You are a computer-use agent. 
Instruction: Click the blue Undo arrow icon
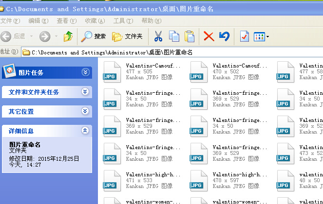pos(224,36)
